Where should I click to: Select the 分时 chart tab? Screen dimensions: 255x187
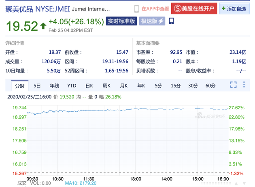coord(19,85)
